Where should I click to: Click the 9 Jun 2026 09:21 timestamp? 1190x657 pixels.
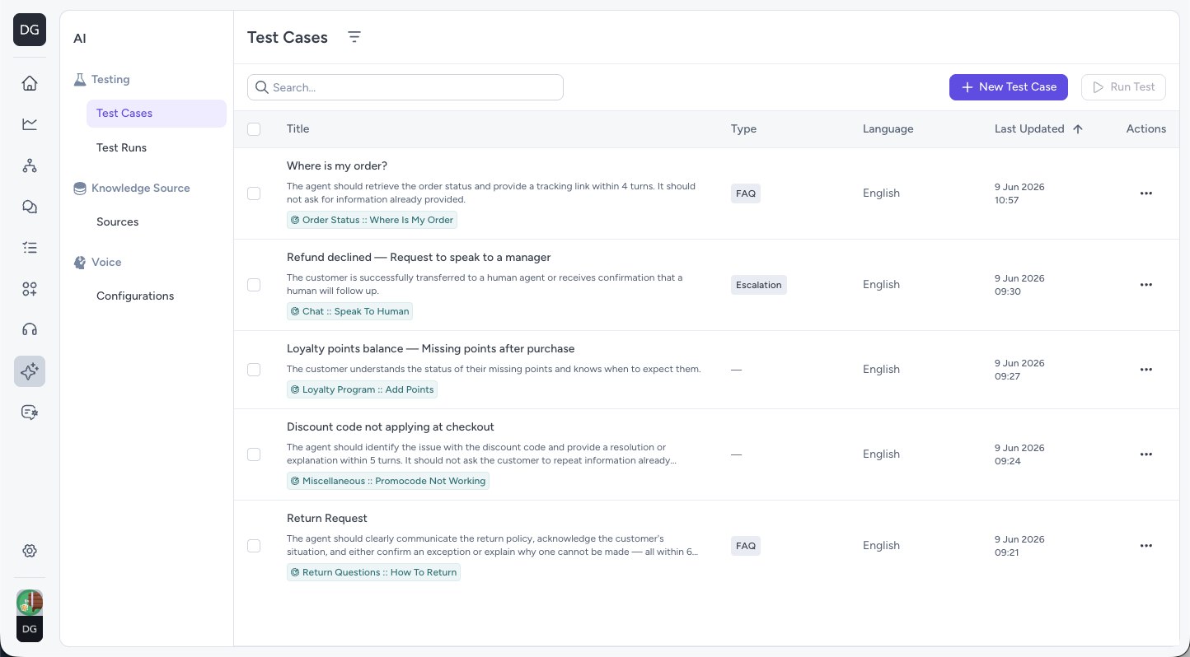1019,546
